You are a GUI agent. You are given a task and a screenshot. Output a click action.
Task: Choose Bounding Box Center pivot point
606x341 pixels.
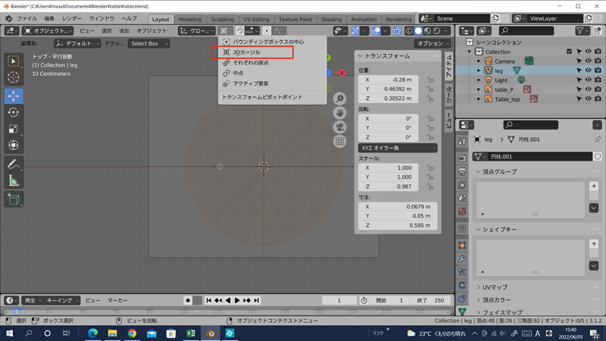coord(273,42)
